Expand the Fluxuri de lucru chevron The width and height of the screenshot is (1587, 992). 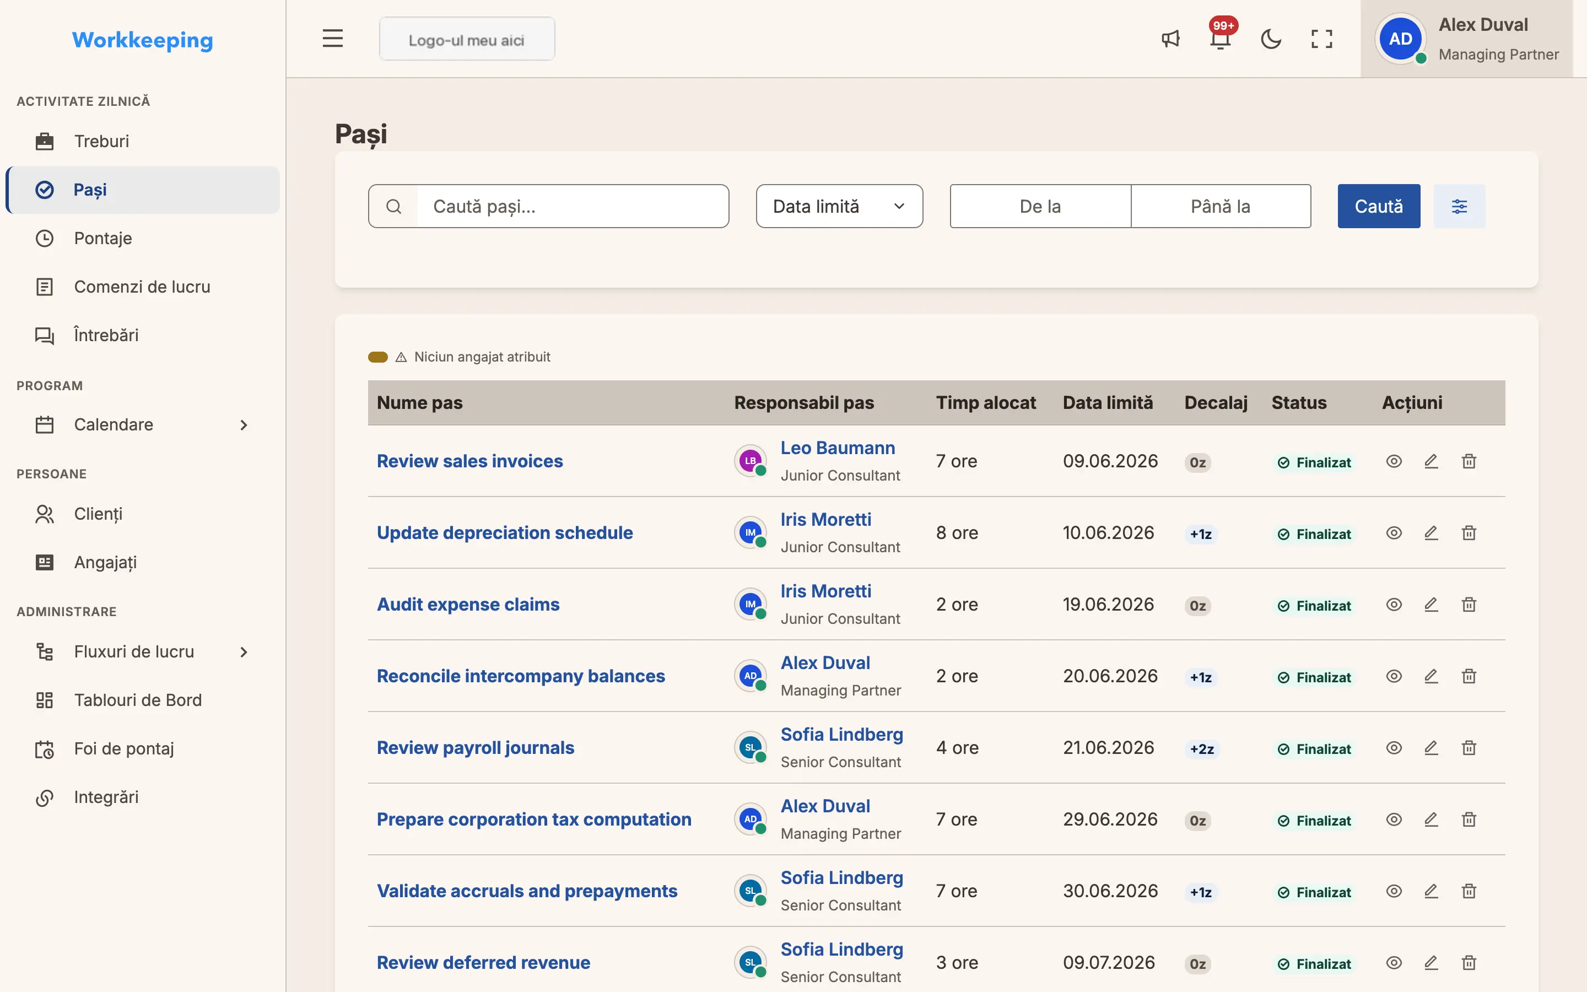click(x=244, y=651)
